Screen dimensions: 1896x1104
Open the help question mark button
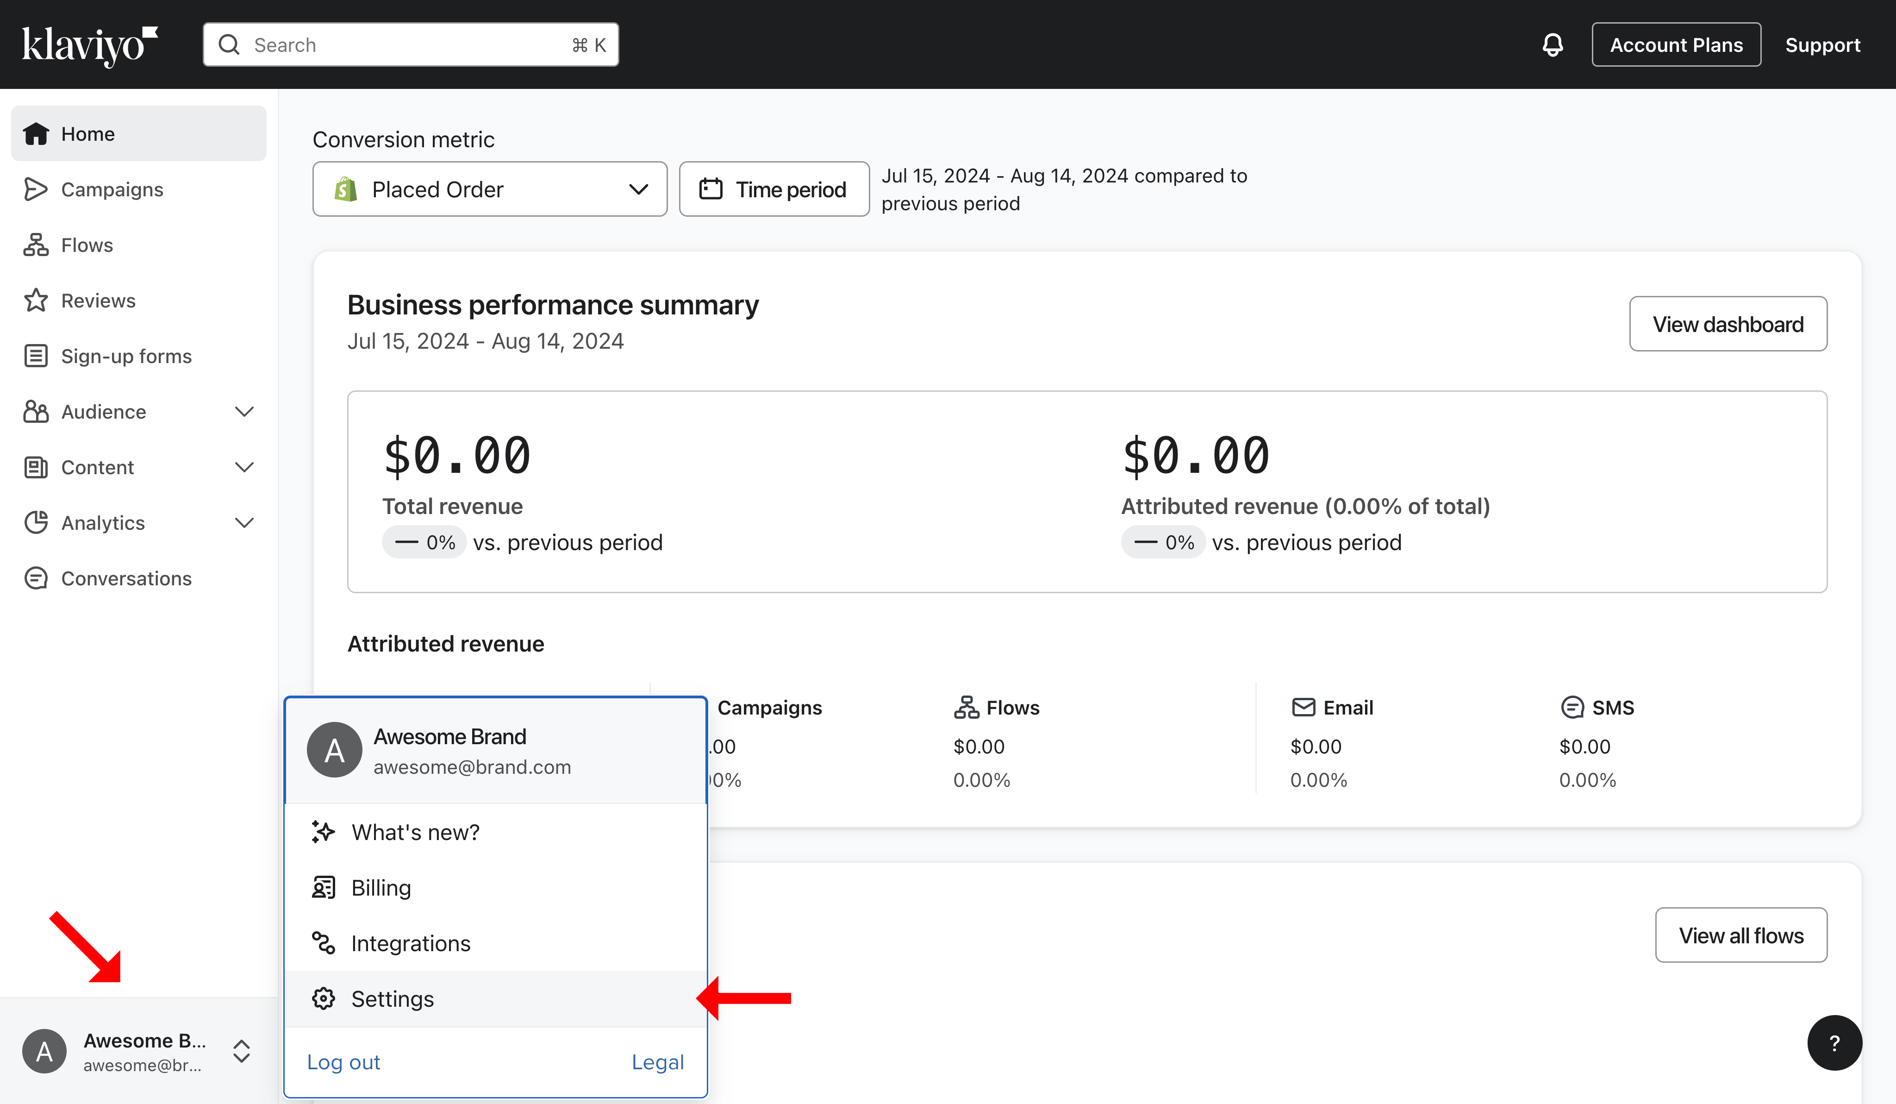coord(1834,1043)
